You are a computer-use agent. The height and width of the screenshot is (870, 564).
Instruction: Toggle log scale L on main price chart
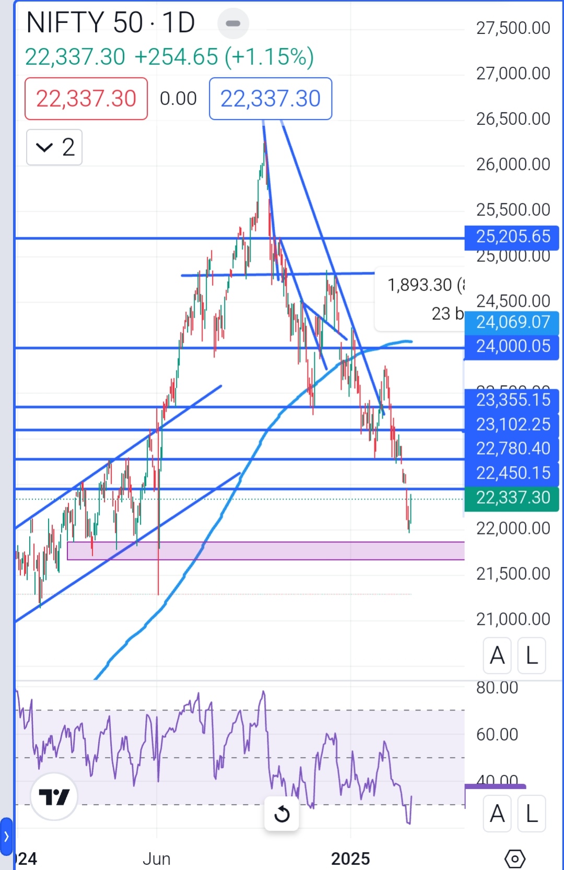click(x=532, y=655)
